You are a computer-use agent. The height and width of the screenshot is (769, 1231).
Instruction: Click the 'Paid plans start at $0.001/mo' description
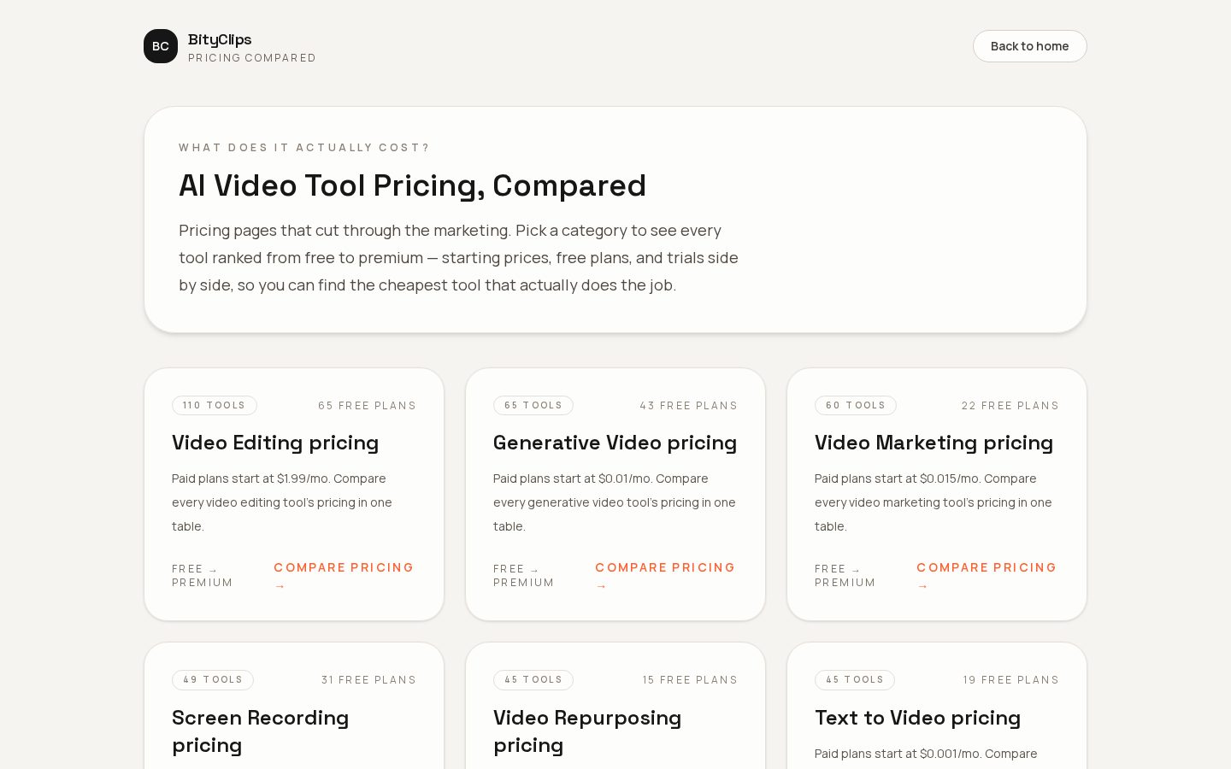tap(926, 754)
